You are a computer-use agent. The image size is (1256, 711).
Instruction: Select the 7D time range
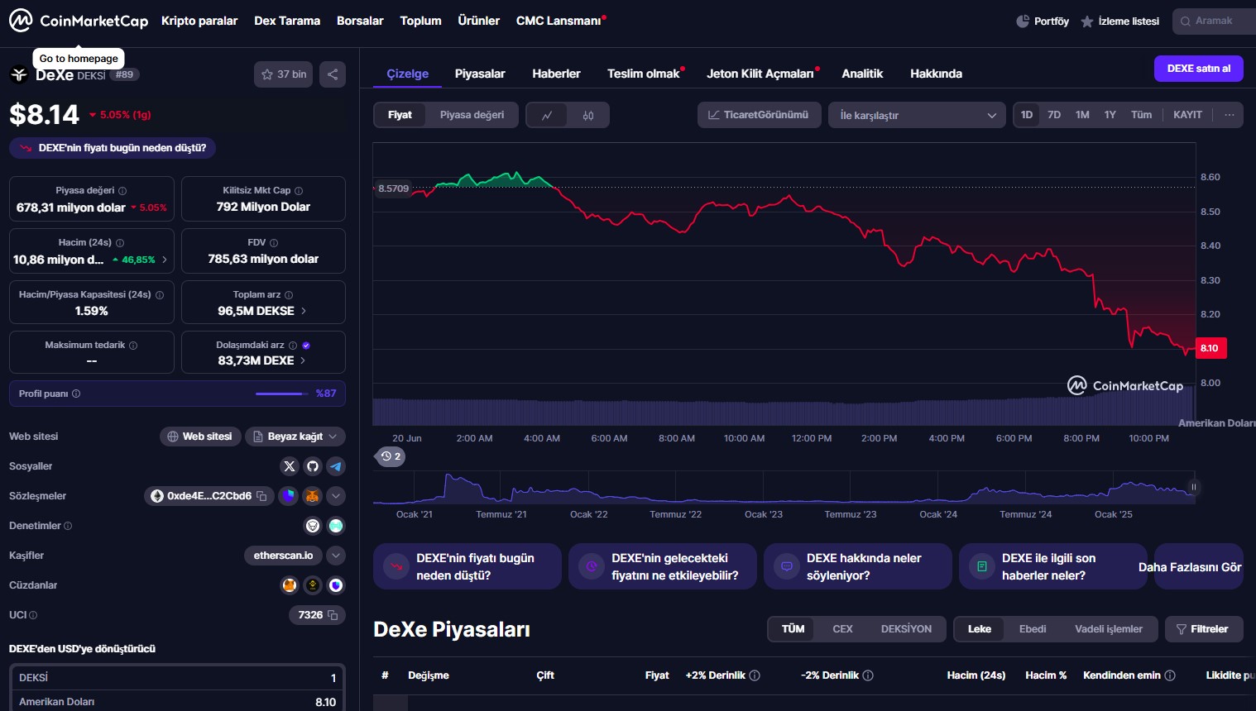click(x=1054, y=115)
